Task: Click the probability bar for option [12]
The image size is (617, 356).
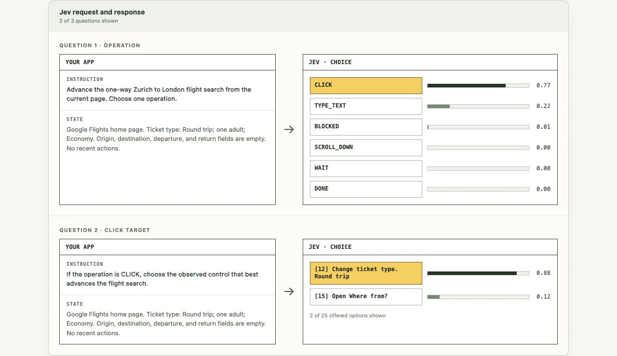Action: coord(478,273)
